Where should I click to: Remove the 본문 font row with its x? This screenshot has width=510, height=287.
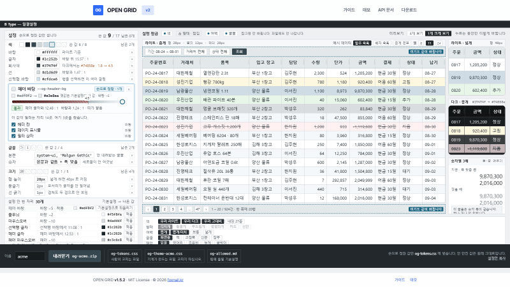(x=132, y=155)
